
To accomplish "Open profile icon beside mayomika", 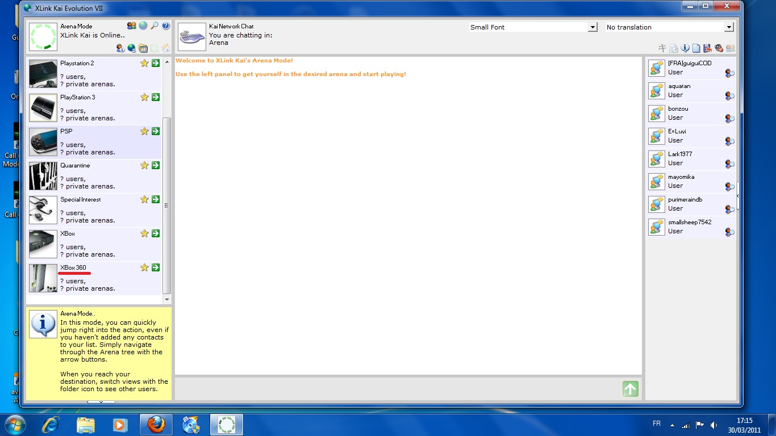I will click(729, 187).
